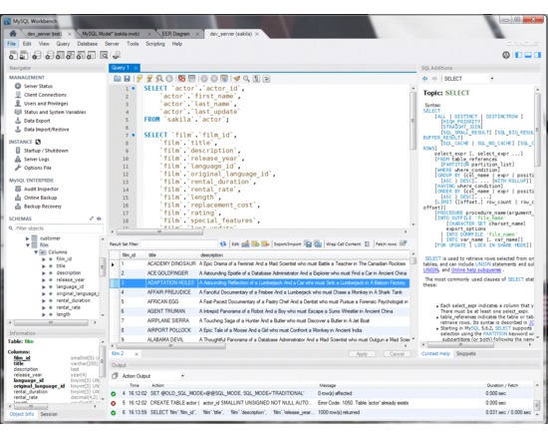Click create new view toolbar icon
The width and height of the screenshot is (548, 439).
71,55
